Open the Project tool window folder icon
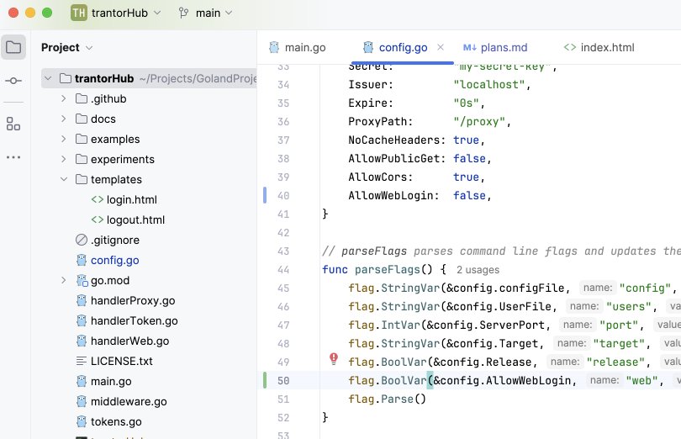681x439 pixels. click(13, 47)
